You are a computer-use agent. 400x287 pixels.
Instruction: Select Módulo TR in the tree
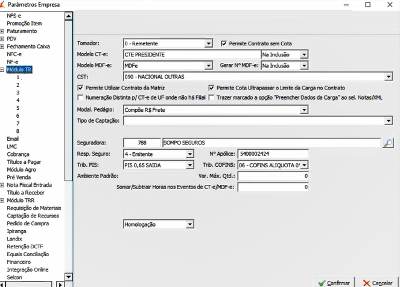[19, 69]
